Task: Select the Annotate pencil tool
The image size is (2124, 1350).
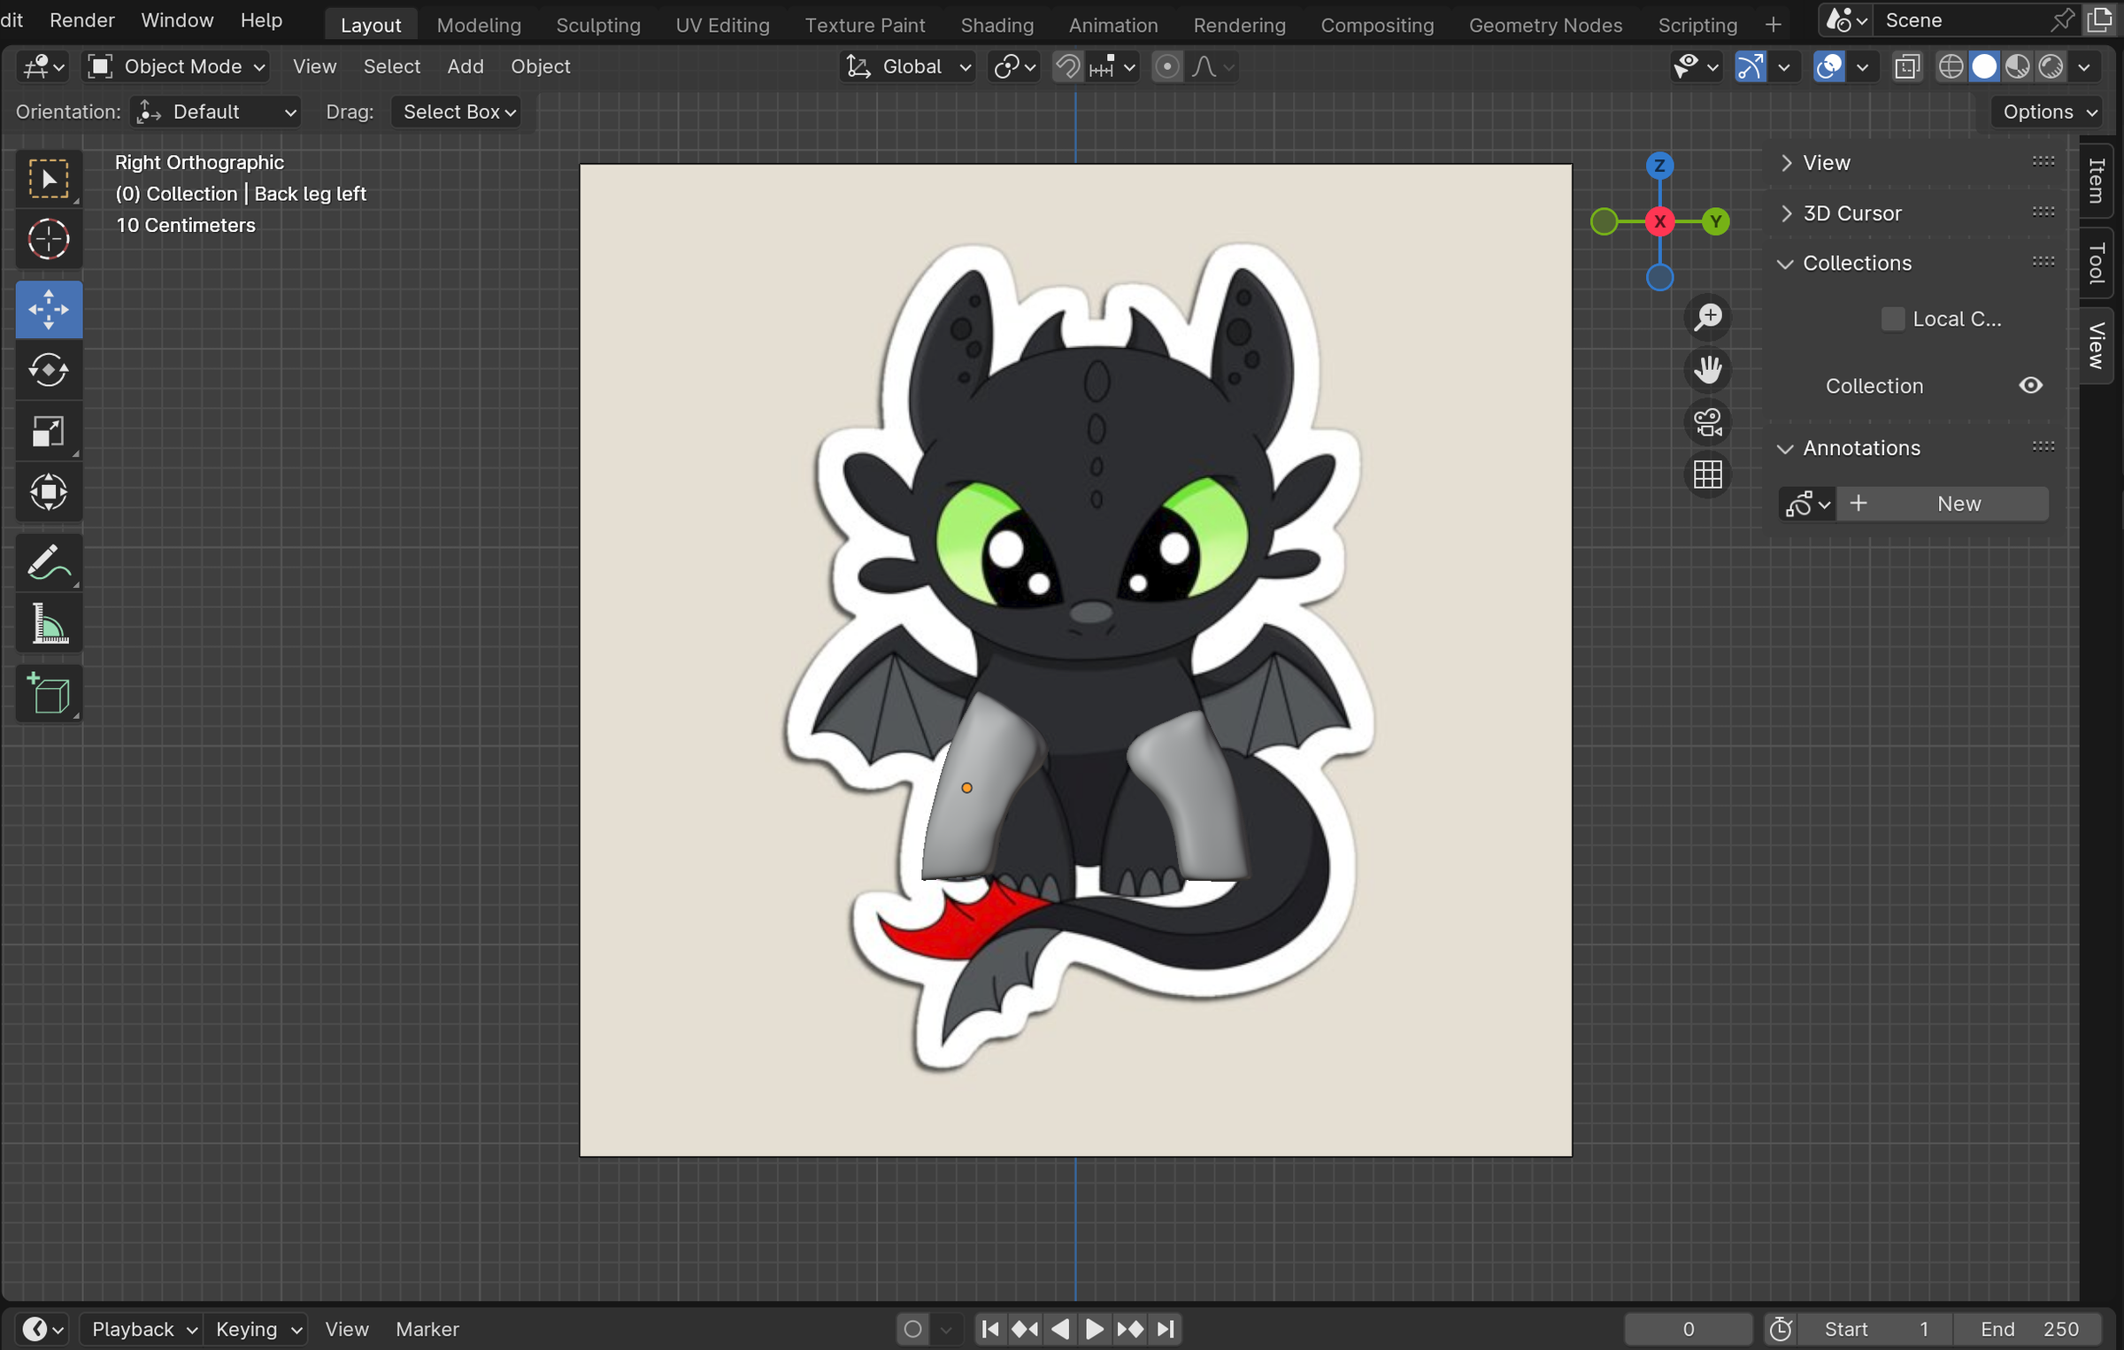Action: click(x=49, y=563)
